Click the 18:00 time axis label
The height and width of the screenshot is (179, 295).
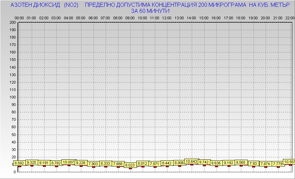(240, 18)
